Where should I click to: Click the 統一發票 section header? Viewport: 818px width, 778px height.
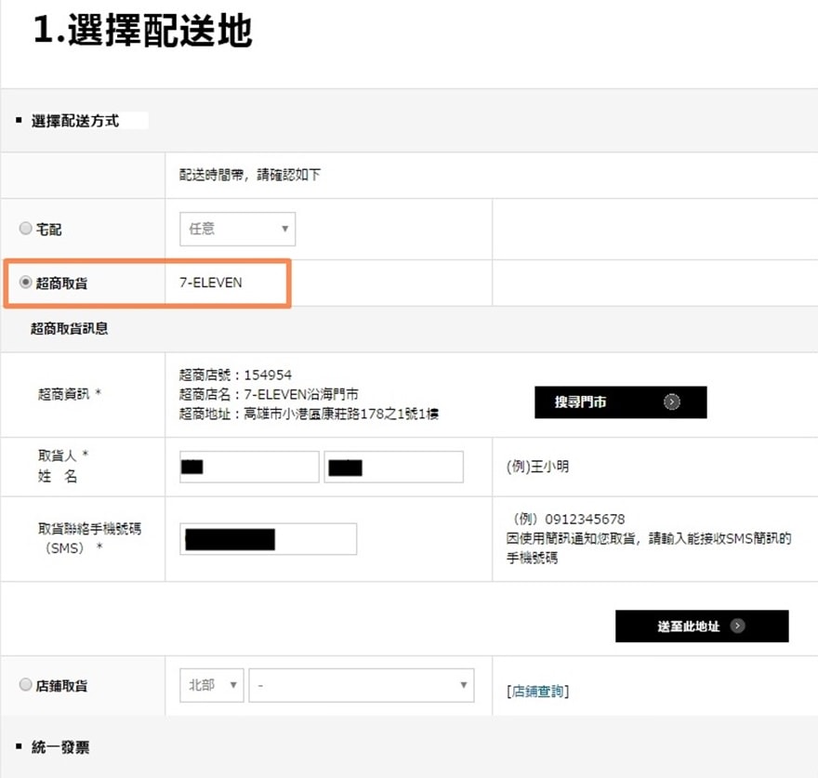[x=60, y=747]
